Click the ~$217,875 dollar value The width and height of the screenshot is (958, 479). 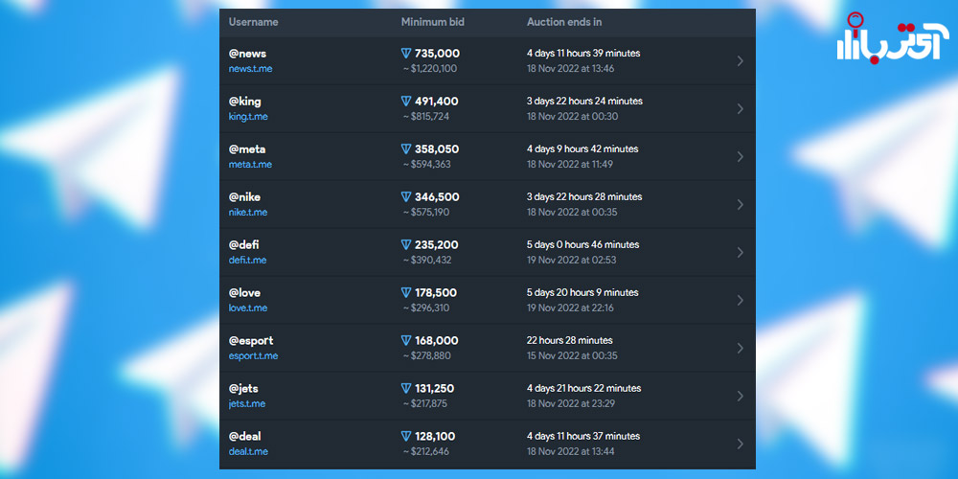click(426, 403)
